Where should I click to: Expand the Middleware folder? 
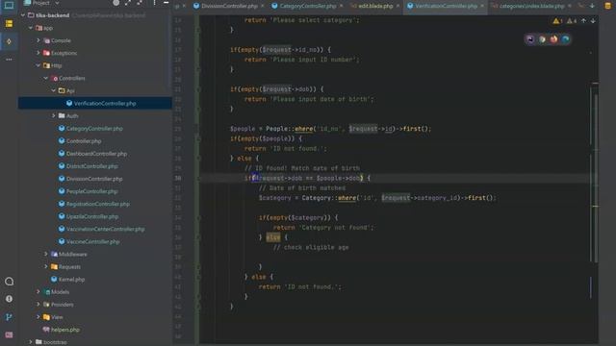(46, 254)
